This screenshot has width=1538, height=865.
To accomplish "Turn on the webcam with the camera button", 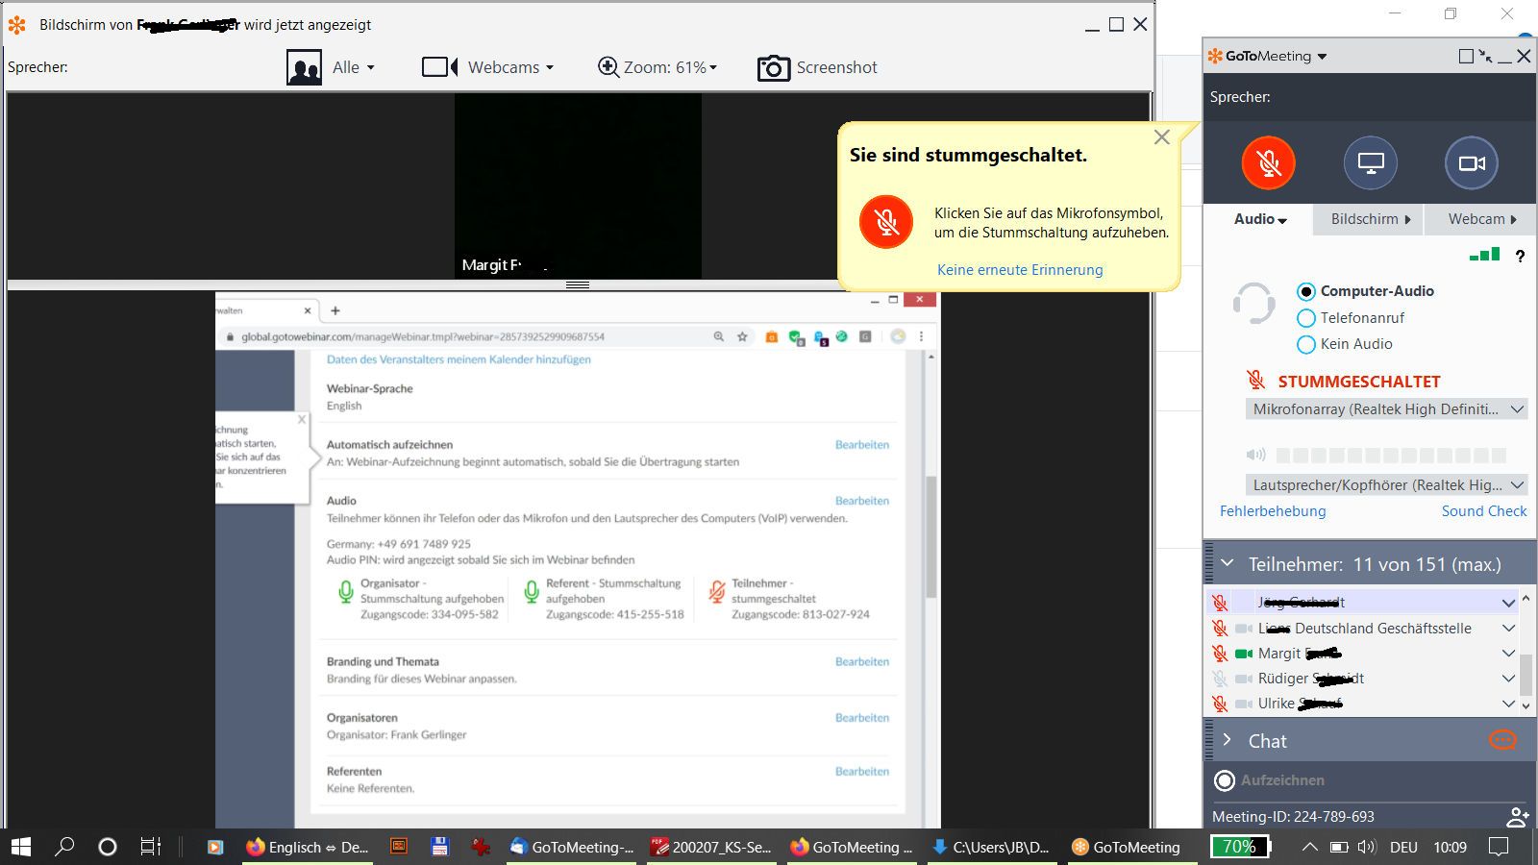I will (x=1472, y=162).
